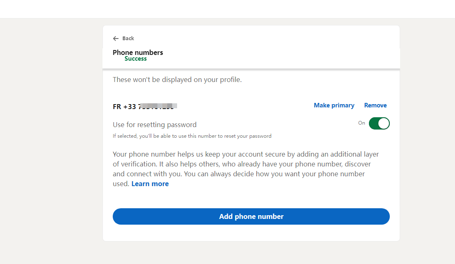
Task: Remove the FR +33 phone number
Action: [x=375, y=105]
